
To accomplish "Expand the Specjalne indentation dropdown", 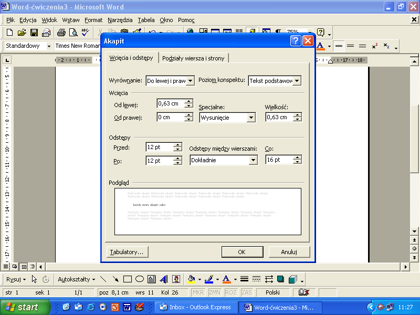I will pyautogui.click(x=251, y=118).
